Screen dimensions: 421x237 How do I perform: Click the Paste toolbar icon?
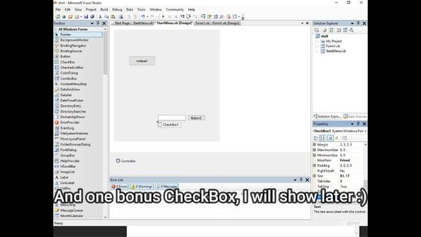[x=113, y=16]
